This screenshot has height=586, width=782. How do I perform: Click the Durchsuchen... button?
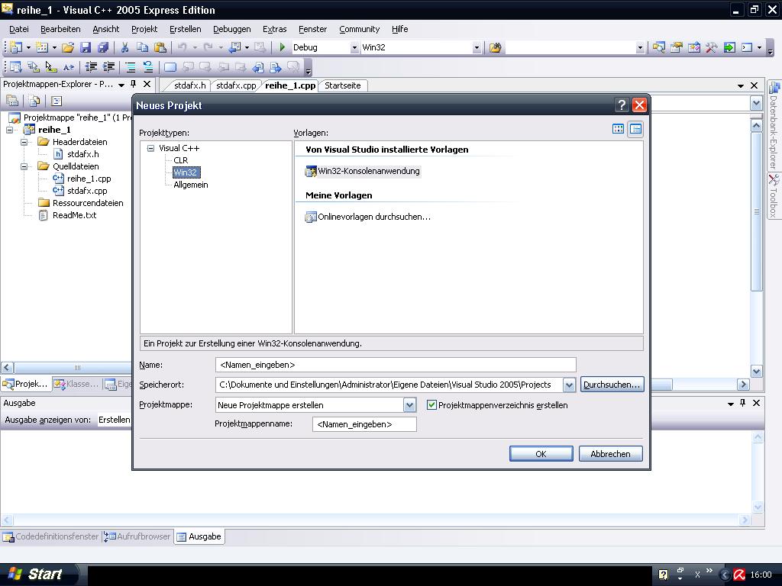click(x=612, y=385)
